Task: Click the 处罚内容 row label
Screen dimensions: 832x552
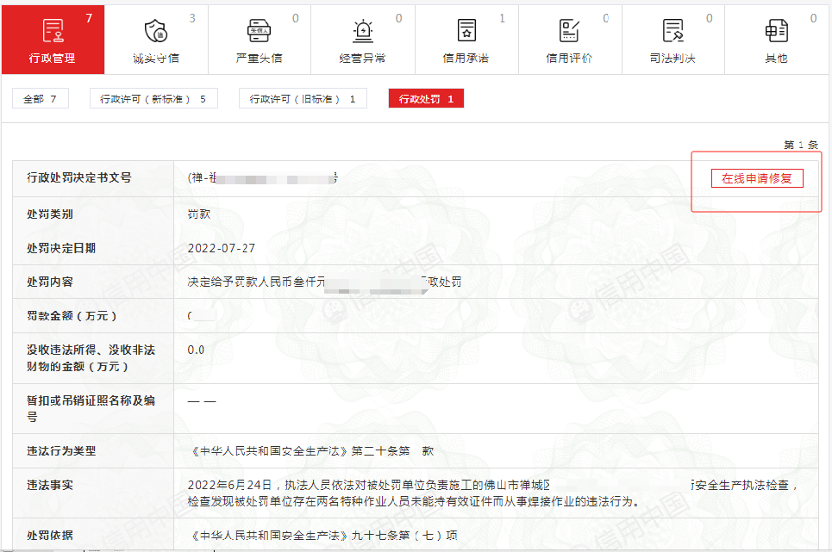Action: pyautogui.click(x=50, y=282)
